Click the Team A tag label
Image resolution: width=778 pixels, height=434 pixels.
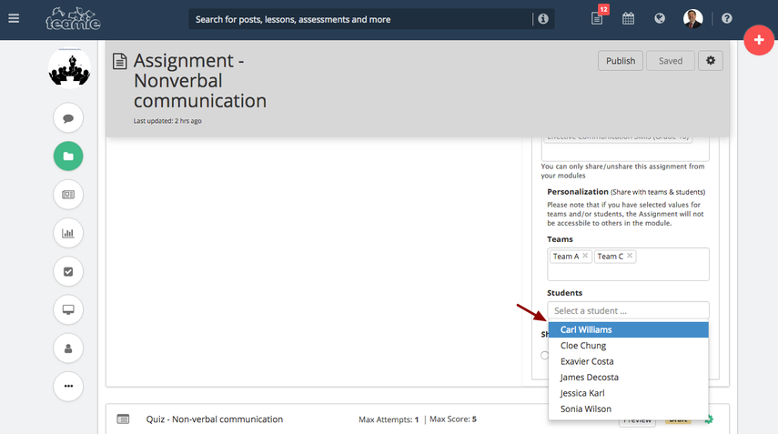click(566, 257)
